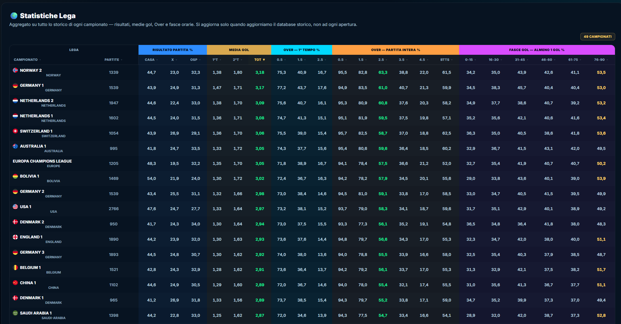This screenshot has width=621, height=324.
Task: Click the RISULTATO PARTITA % group header
Action: (173, 50)
